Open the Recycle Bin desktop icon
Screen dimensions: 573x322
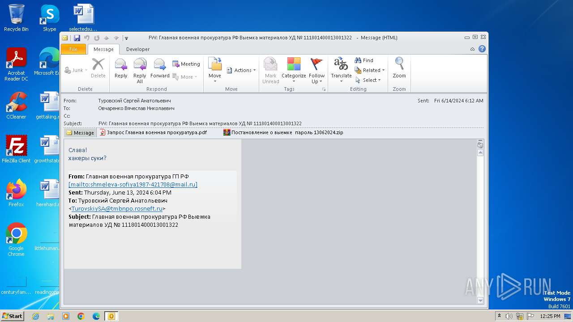pyautogui.click(x=16, y=18)
